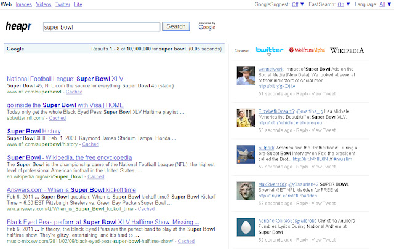
Task: Open go inside the Super Bowl with Visa link
Action: (x=65, y=105)
